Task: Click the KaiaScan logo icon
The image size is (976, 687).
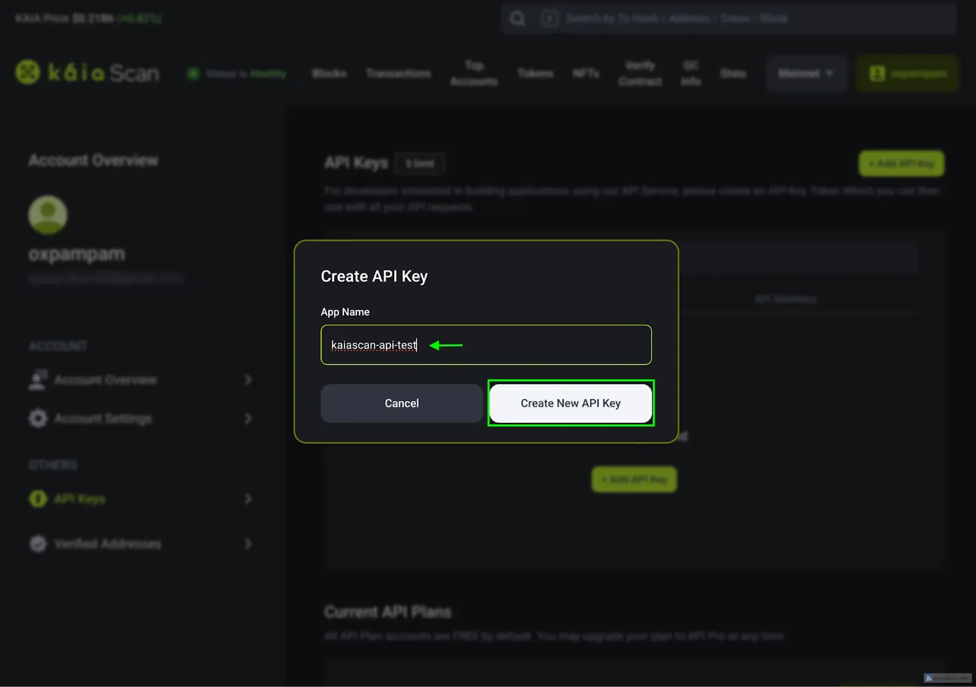Action: (x=27, y=73)
